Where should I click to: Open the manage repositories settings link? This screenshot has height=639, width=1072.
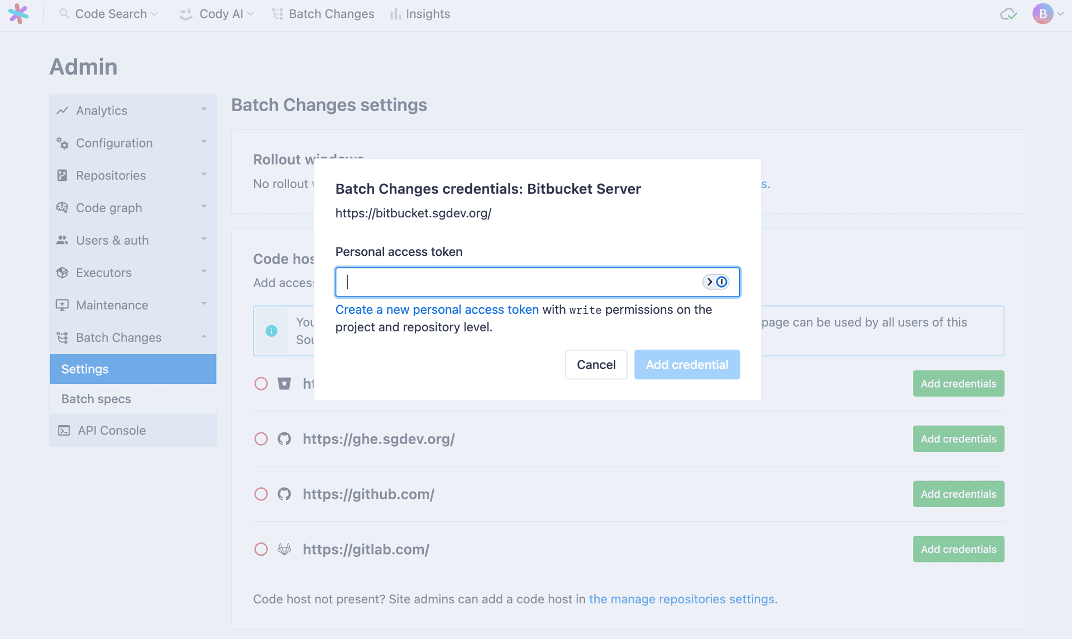pos(681,599)
